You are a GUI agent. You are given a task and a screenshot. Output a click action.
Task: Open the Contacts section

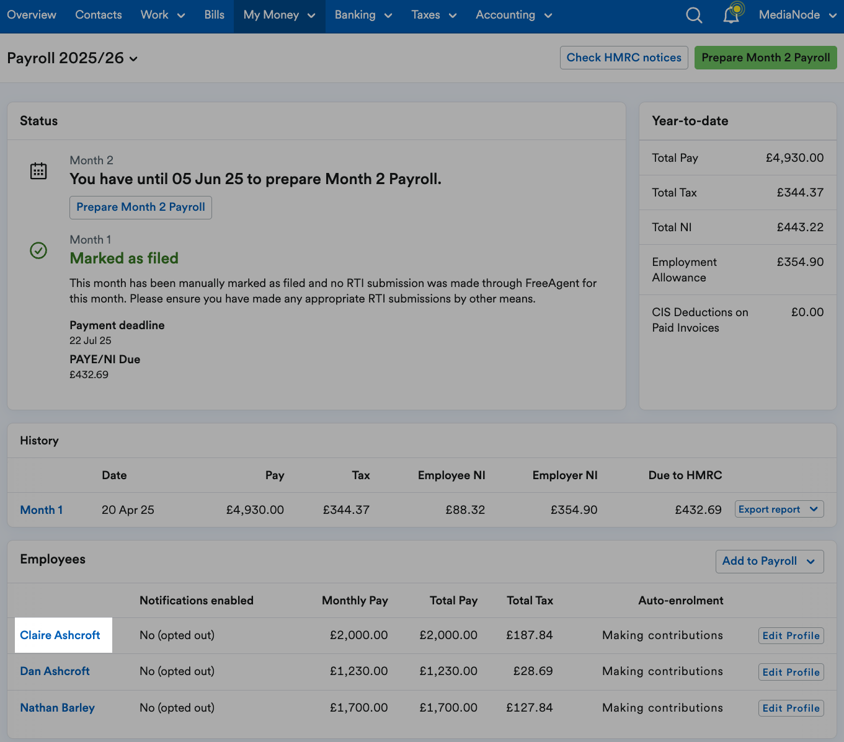99,15
